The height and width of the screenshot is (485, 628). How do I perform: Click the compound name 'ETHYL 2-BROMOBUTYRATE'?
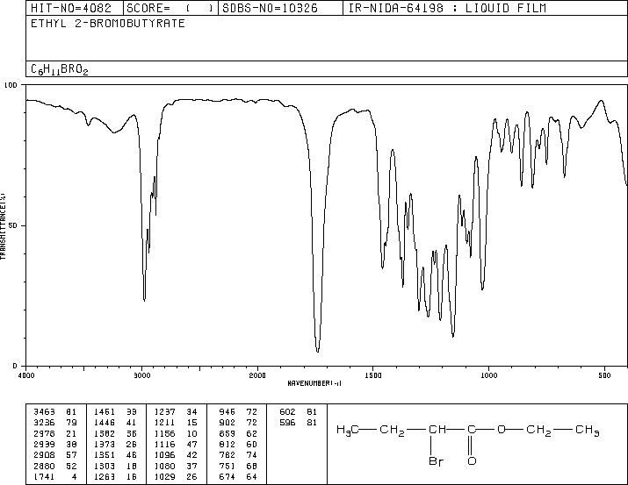[108, 23]
